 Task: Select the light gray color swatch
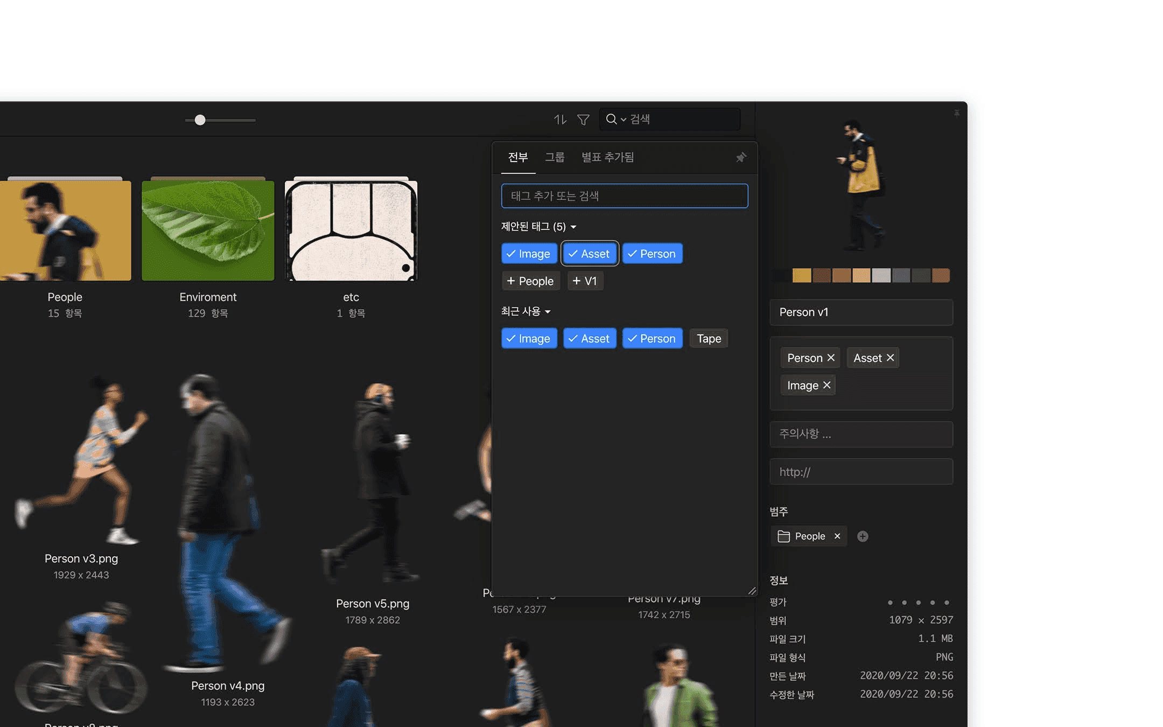(881, 276)
